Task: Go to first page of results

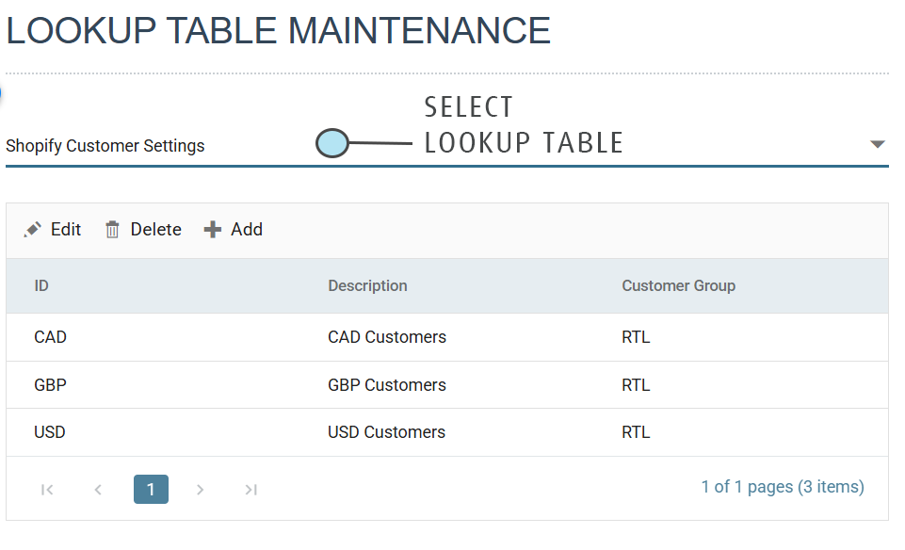Action: coord(47,490)
